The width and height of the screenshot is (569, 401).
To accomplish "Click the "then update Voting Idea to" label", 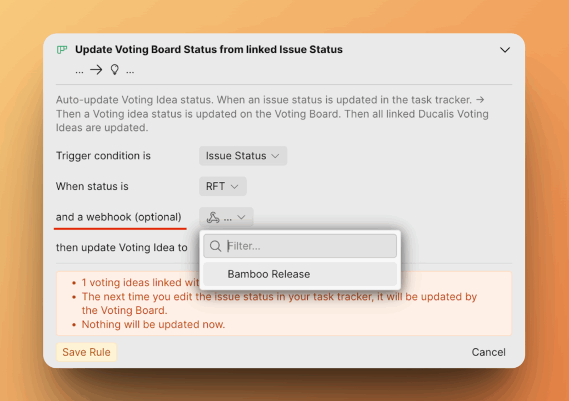I will click(122, 248).
